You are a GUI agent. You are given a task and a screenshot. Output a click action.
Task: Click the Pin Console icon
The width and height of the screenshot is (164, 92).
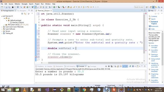130,66
